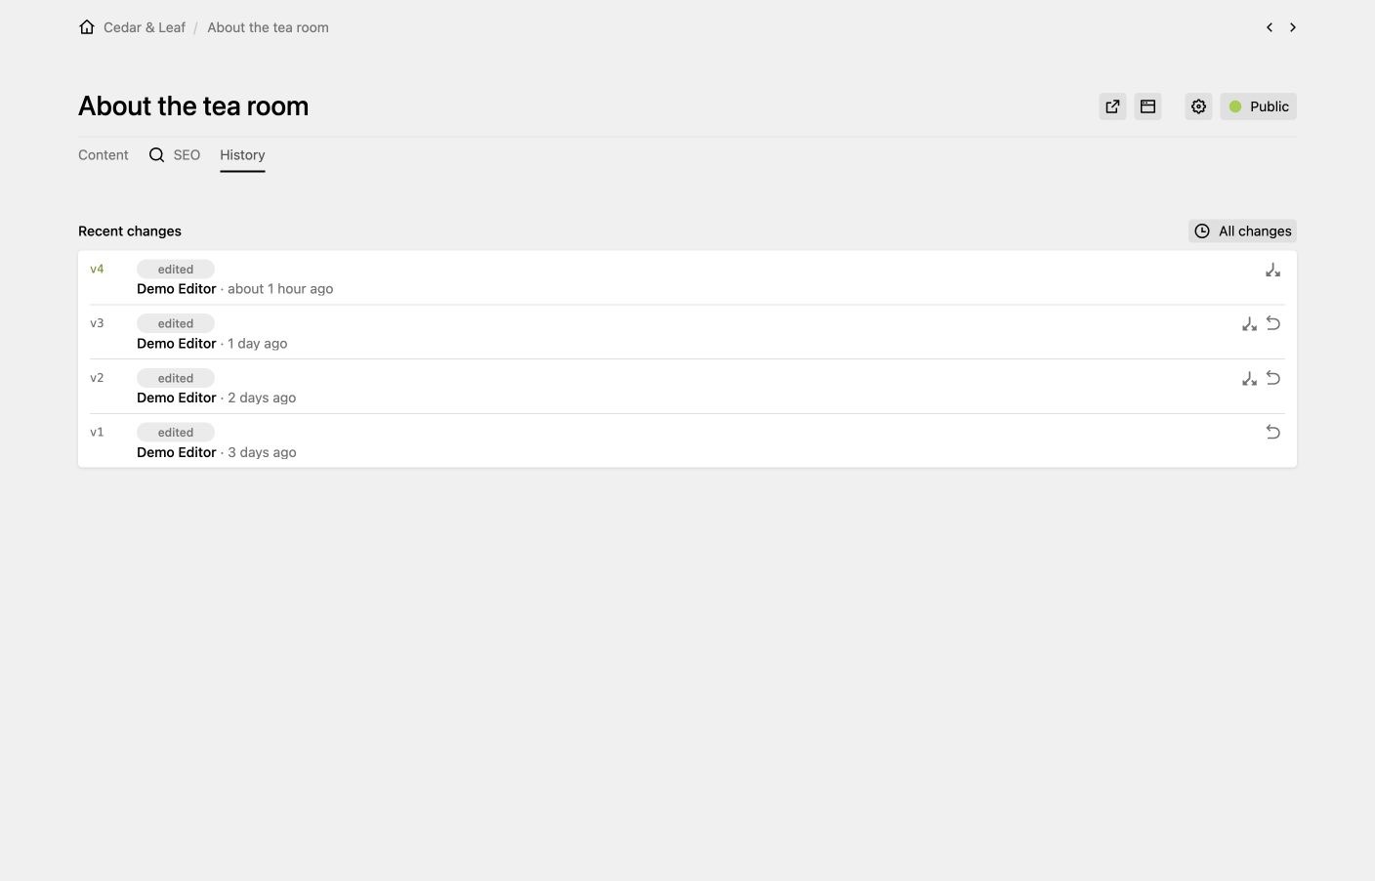Compare changes for version v3
1375x881 pixels.
pos(1249,323)
